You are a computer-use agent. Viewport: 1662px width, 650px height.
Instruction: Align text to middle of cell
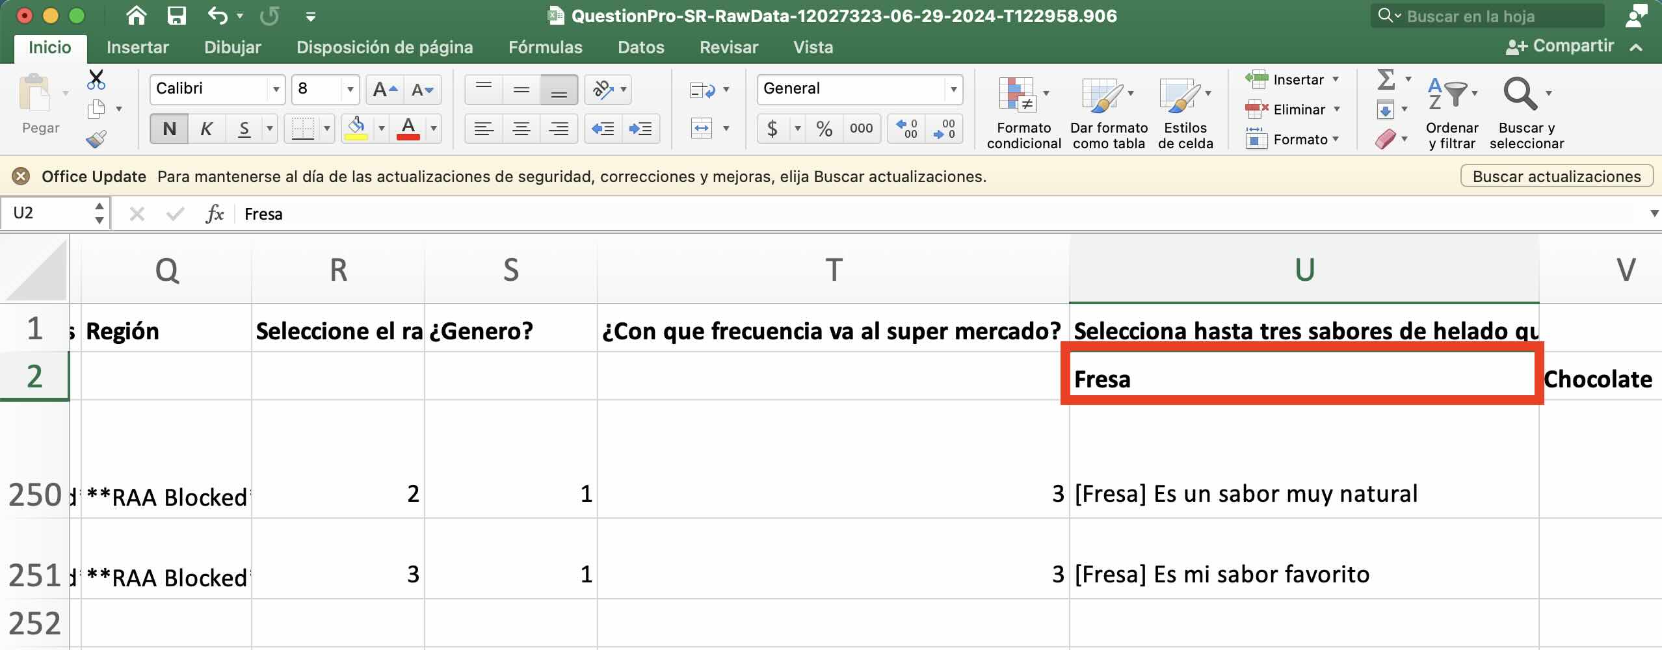click(x=521, y=90)
